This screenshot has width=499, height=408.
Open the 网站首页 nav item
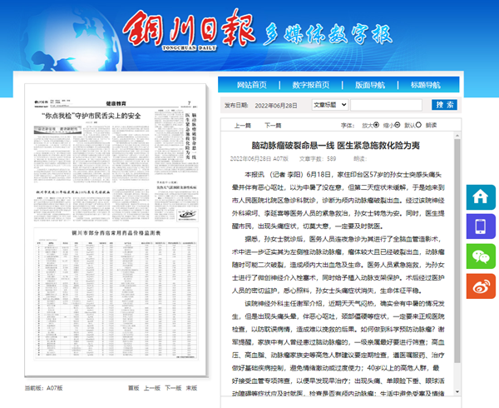click(x=252, y=85)
